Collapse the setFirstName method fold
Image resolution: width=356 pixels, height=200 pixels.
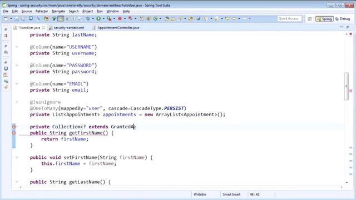17,157
